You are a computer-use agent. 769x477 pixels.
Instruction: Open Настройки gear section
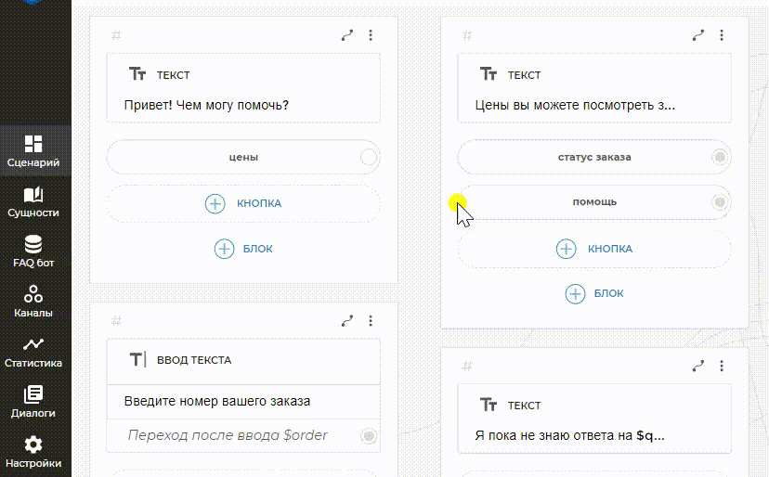pos(33,452)
